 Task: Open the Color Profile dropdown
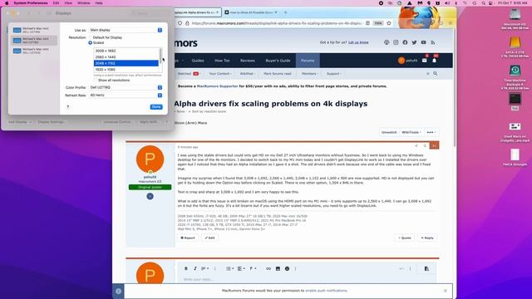click(x=126, y=87)
